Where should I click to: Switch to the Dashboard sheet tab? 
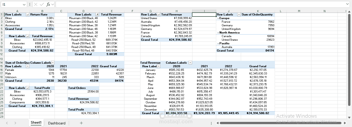pos(57,123)
